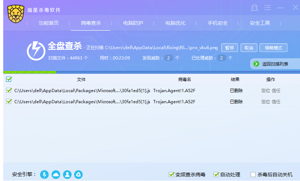300x181 pixels.
Task: Click the 发现威胁 count badge
Action: pyautogui.click(x=169, y=58)
